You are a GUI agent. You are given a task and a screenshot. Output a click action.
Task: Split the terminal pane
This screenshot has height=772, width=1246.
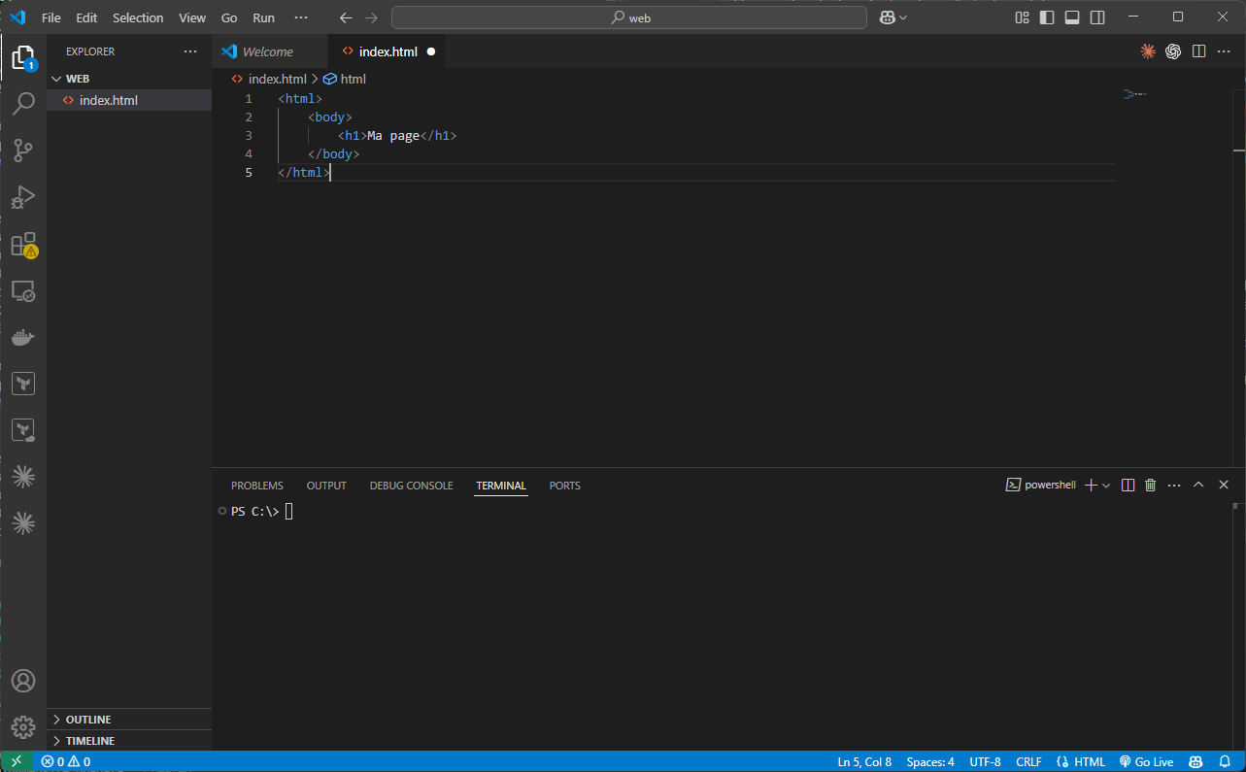tap(1128, 485)
